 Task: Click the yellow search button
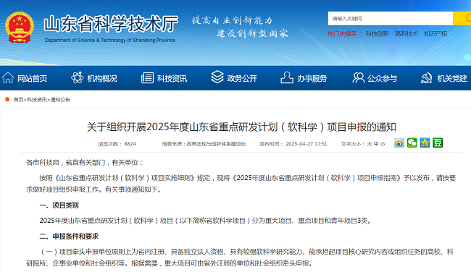[462, 19]
